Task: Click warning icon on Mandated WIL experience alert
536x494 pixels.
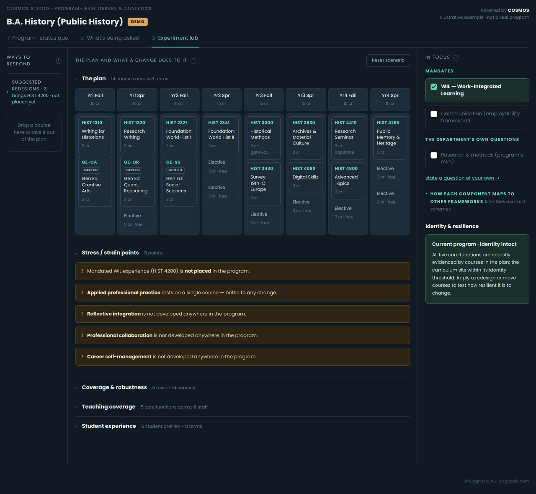Action: [82, 271]
